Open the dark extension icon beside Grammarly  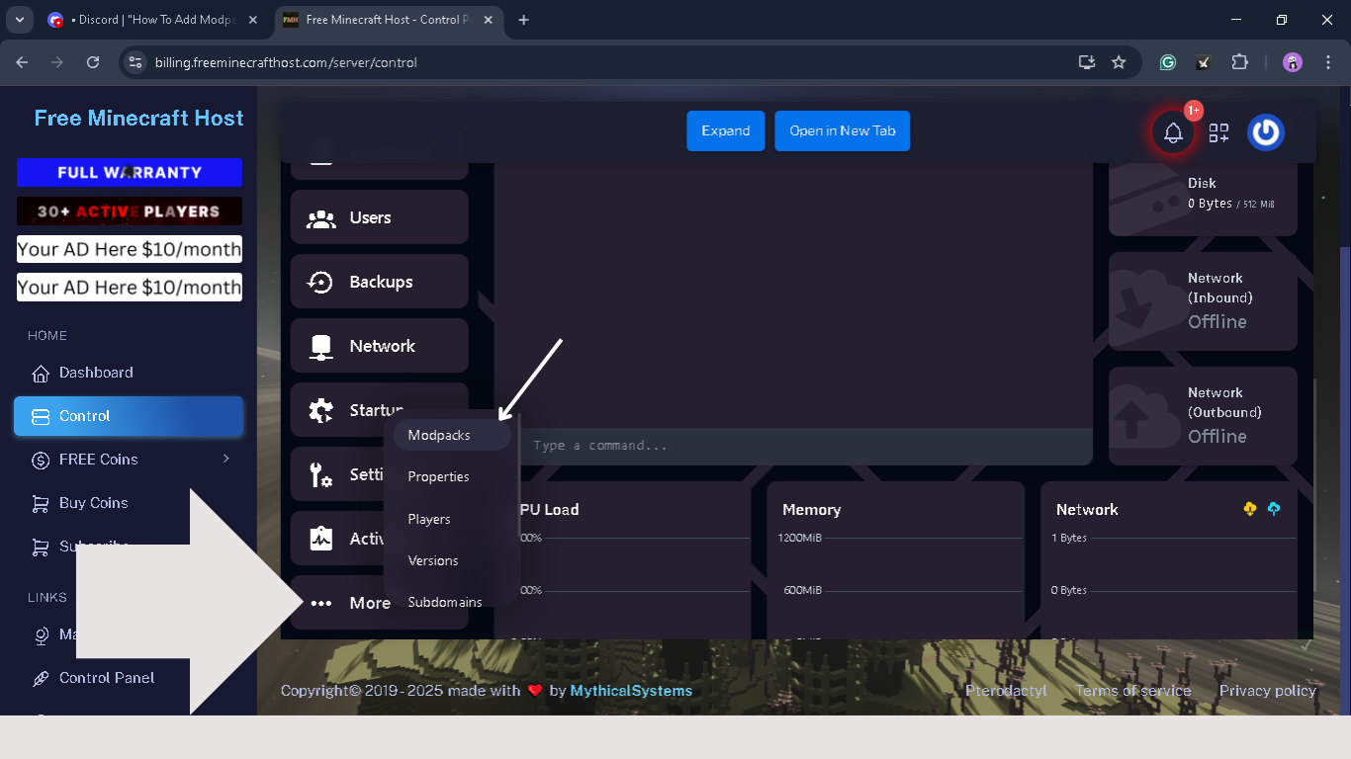tap(1204, 62)
